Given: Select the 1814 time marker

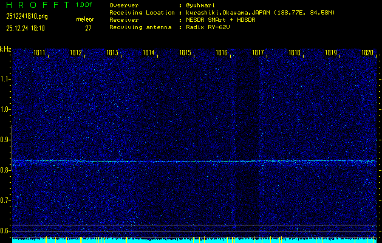Looking at the screenshot, I should point(149,53).
